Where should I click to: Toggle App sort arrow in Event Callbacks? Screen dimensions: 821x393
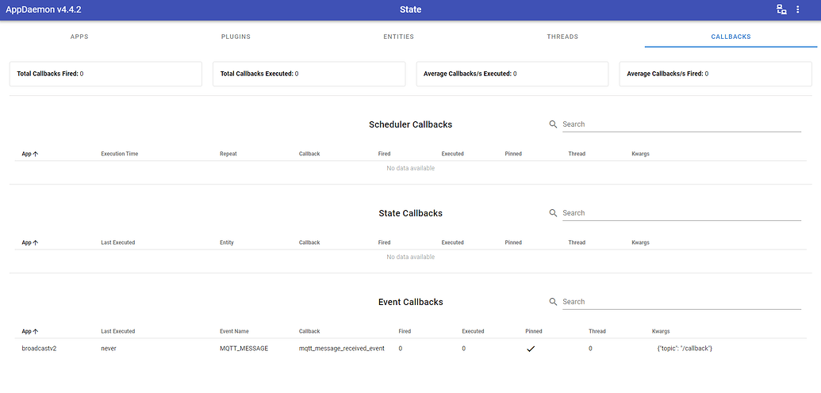[36, 332]
